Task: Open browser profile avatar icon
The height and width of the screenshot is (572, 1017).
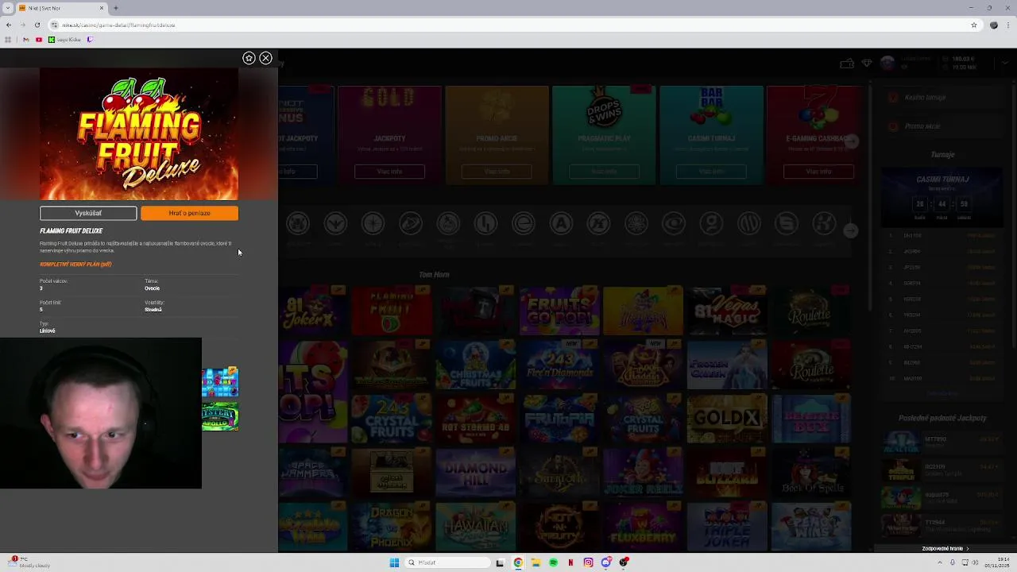Action: tap(993, 25)
